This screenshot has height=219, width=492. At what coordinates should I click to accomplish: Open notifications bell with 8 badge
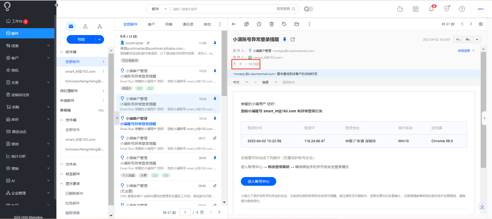coord(432,9)
